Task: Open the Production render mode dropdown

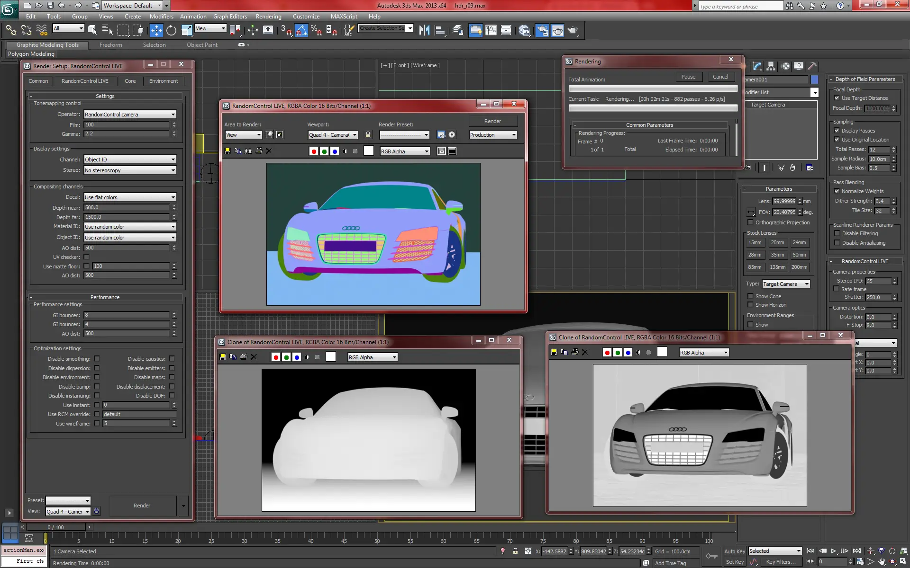Action: [493, 135]
